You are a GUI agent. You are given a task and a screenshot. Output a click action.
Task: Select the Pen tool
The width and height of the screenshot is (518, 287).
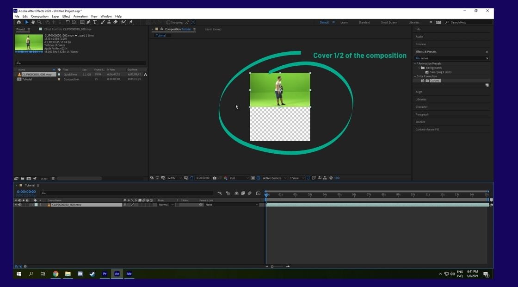coord(89,22)
